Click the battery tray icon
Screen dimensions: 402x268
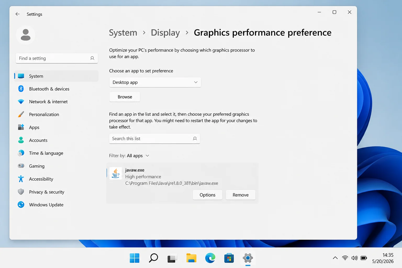pos(364,258)
